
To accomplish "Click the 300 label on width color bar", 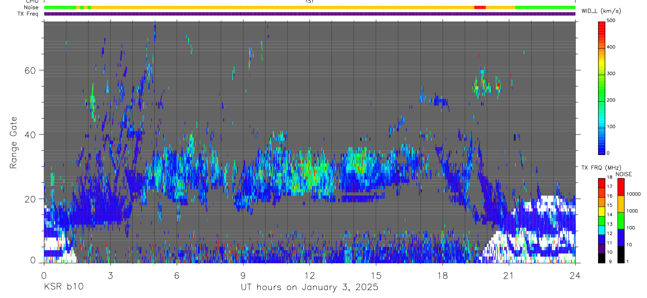I will (611, 74).
